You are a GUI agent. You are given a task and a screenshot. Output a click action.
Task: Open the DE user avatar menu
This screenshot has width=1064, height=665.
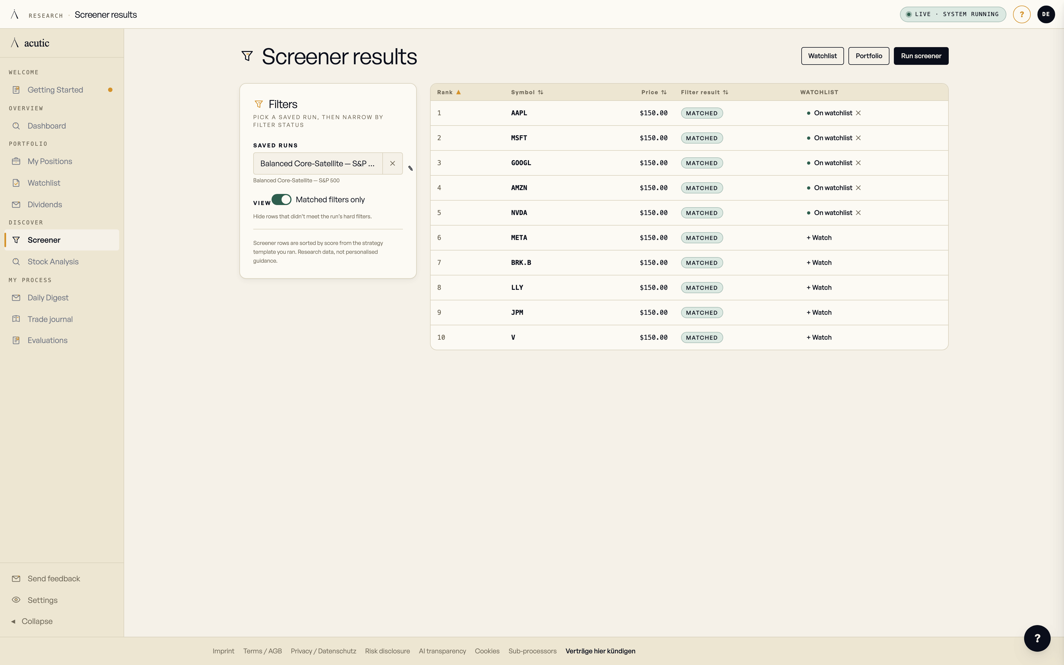1045,14
